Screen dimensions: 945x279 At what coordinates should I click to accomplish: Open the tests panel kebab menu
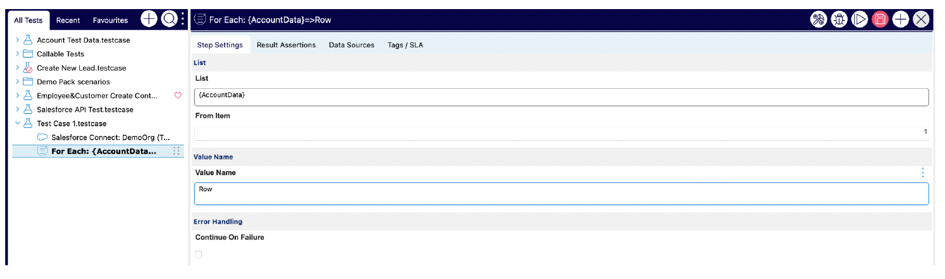coord(183,19)
